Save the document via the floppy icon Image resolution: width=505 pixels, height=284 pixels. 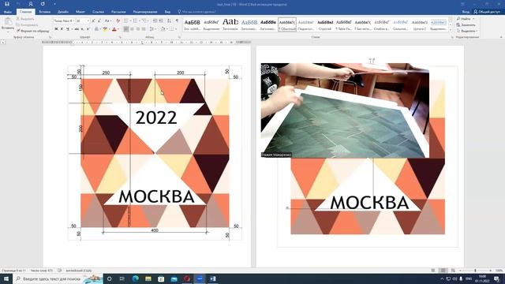(7, 4)
